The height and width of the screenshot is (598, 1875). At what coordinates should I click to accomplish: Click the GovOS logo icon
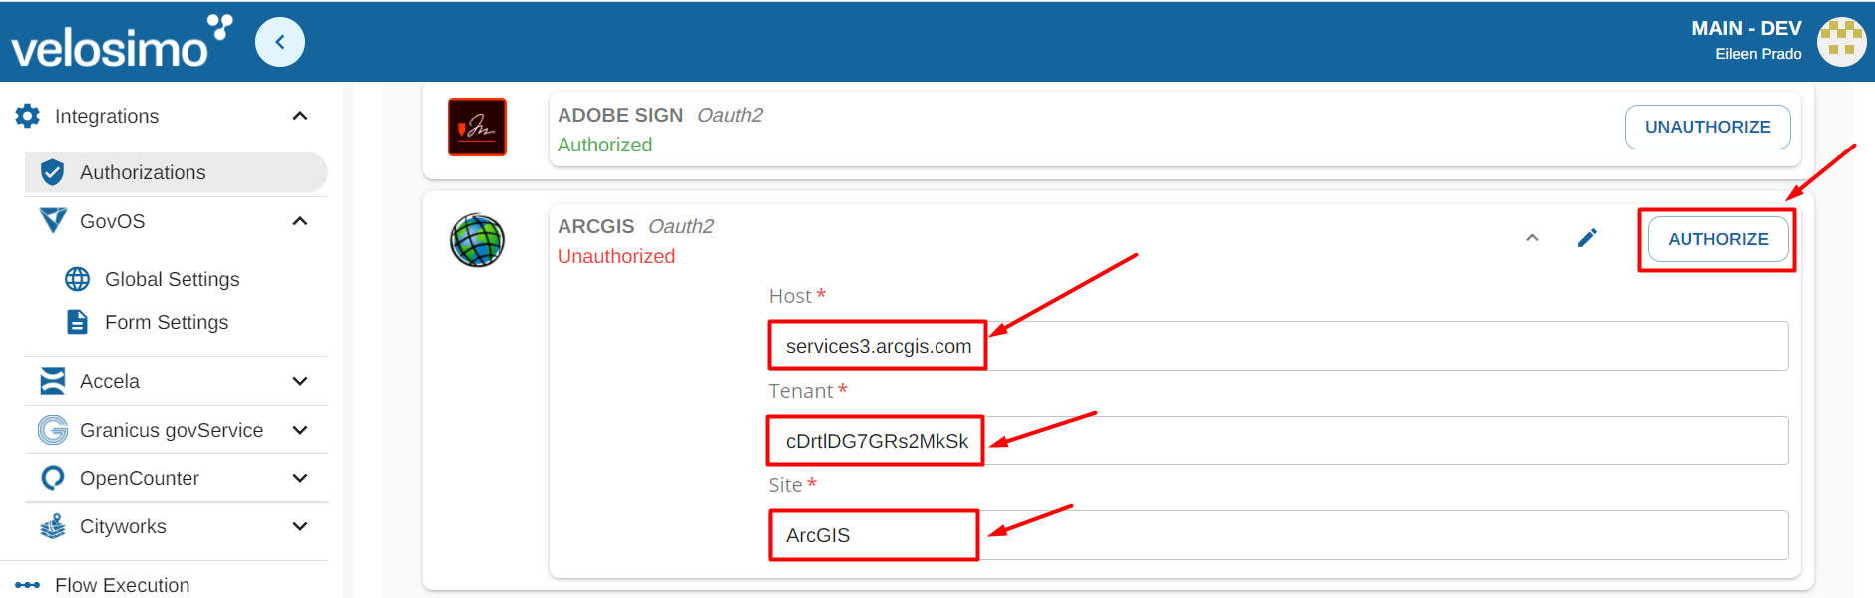pos(53,220)
